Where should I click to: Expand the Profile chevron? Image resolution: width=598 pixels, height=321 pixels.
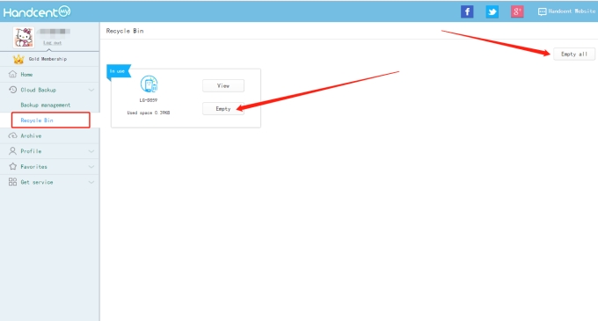click(x=91, y=151)
